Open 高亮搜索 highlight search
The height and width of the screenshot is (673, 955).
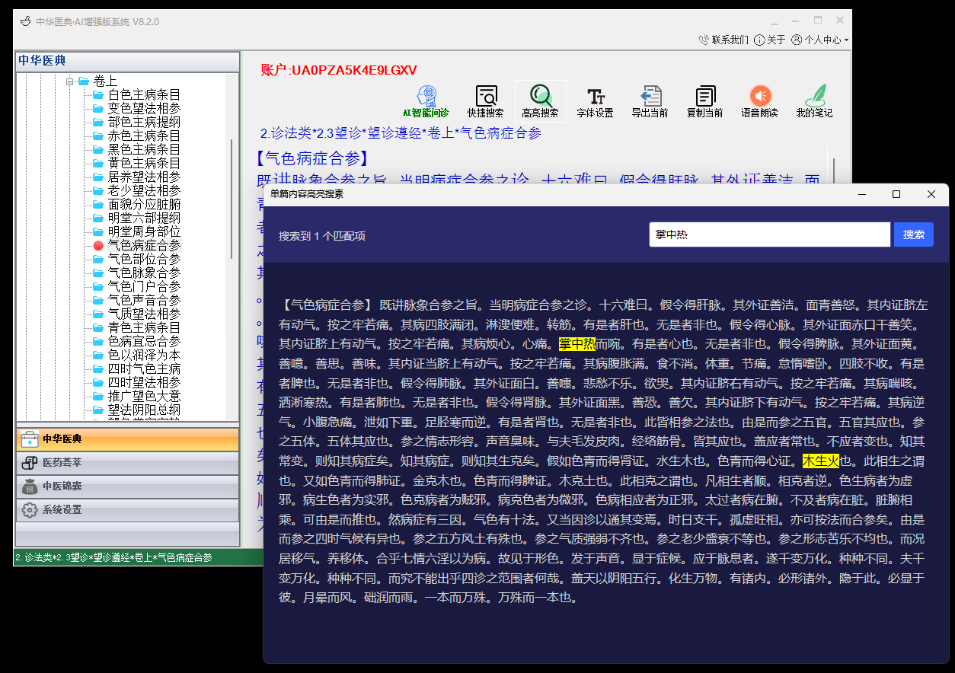[x=540, y=100]
